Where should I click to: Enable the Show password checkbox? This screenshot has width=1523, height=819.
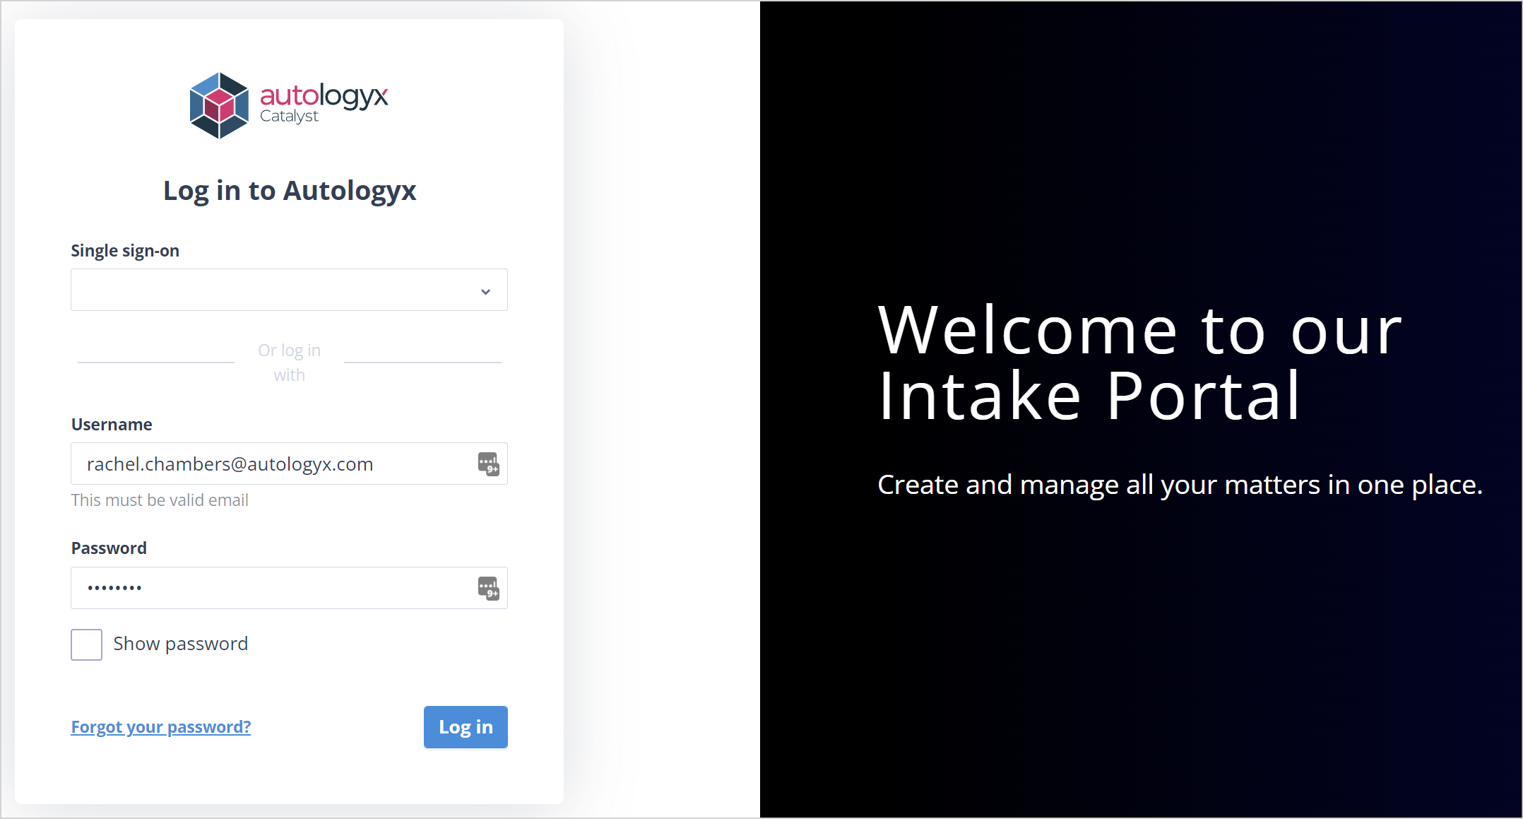pyautogui.click(x=86, y=644)
